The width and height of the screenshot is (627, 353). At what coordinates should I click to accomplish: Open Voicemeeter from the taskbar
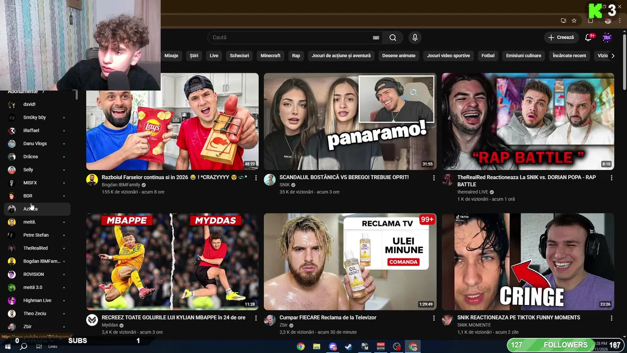pyautogui.click(x=380, y=347)
